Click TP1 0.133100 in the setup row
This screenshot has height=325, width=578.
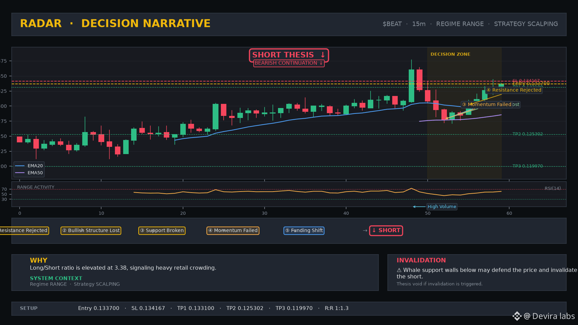[196, 308]
